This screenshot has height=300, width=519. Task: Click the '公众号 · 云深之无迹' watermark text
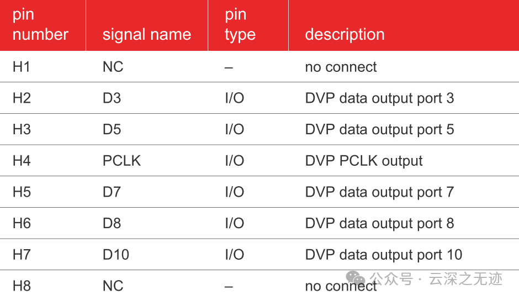coord(436,278)
